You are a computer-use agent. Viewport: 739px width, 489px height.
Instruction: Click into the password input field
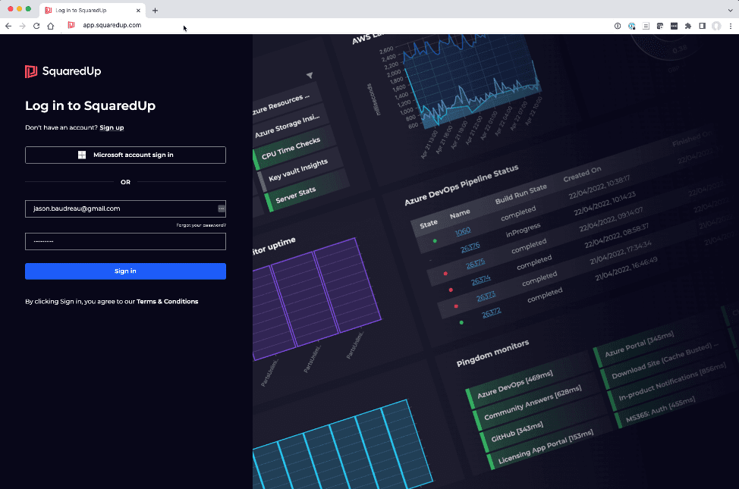[x=125, y=241]
